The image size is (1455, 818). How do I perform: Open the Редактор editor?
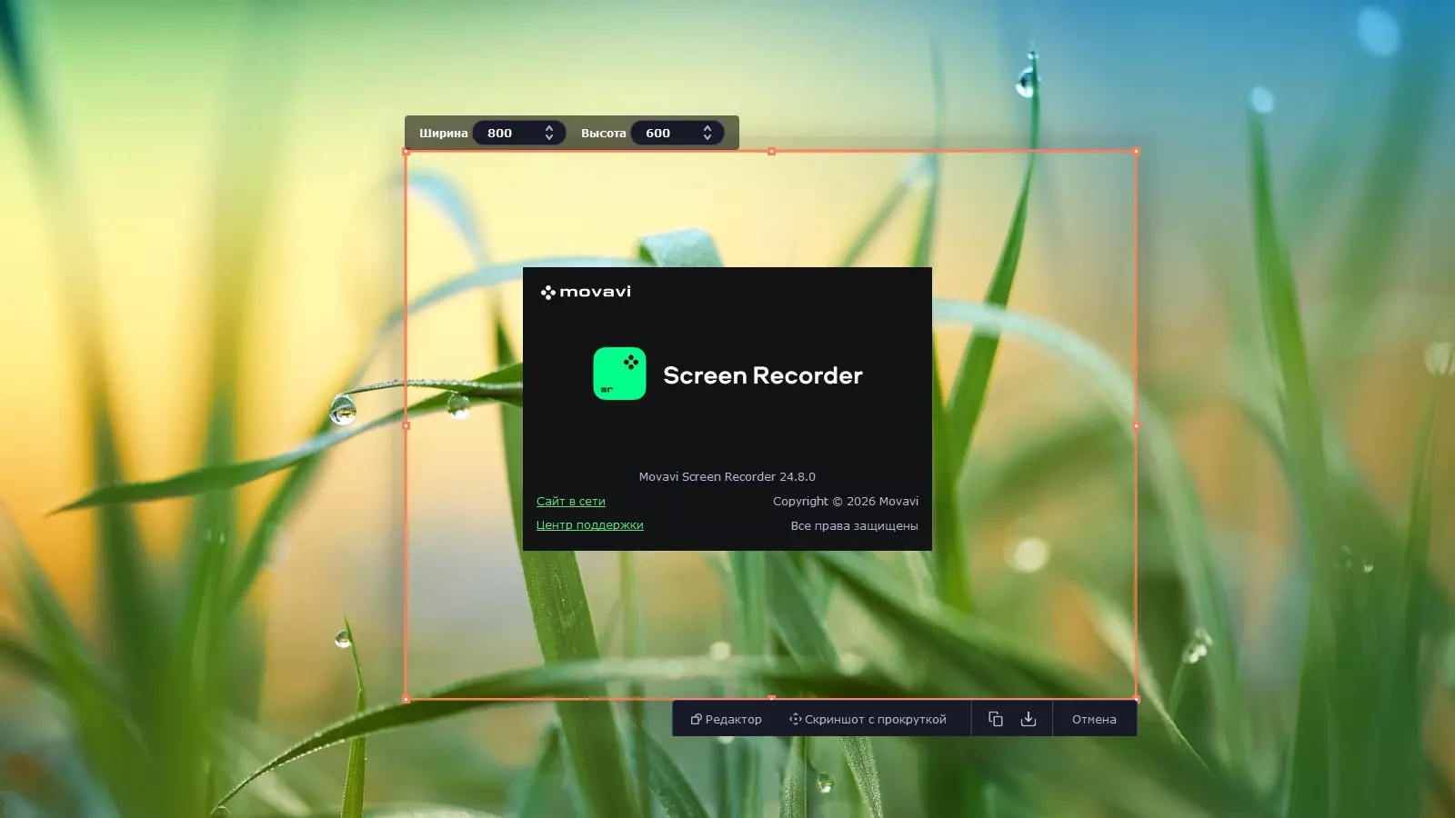(726, 719)
